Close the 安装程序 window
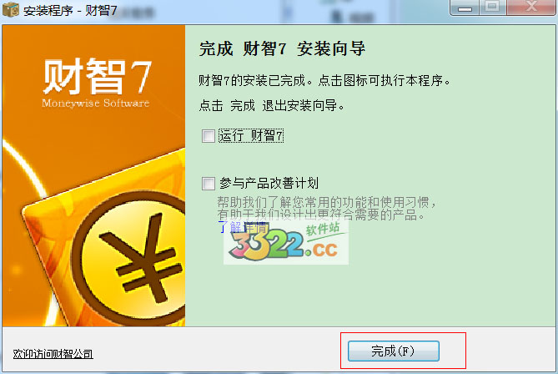 (x=531, y=8)
